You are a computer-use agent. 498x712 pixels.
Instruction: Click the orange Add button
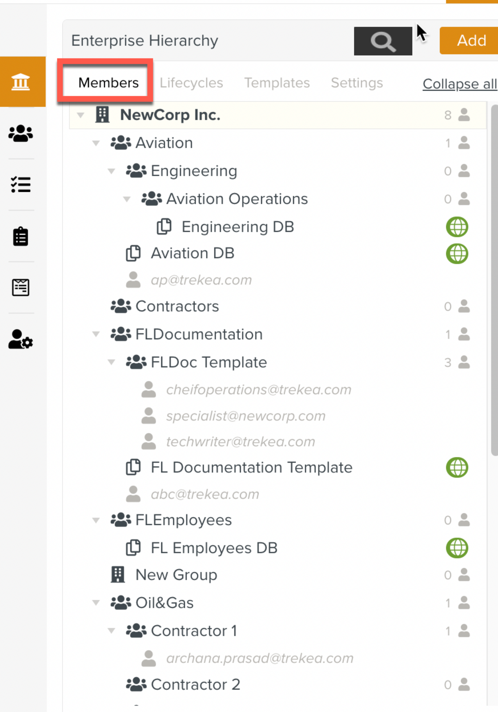point(471,41)
